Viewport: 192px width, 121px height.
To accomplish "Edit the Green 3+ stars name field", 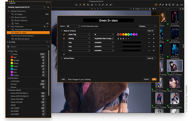I will pyautogui.click(x=108, y=20).
